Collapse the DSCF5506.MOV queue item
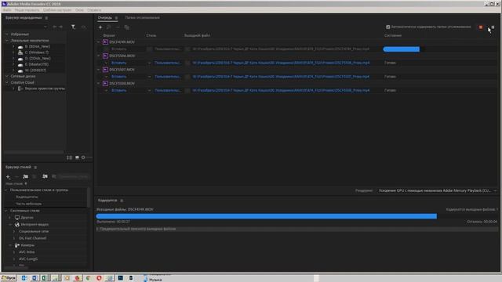Viewport: 502px width, 282px height. click(99, 56)
